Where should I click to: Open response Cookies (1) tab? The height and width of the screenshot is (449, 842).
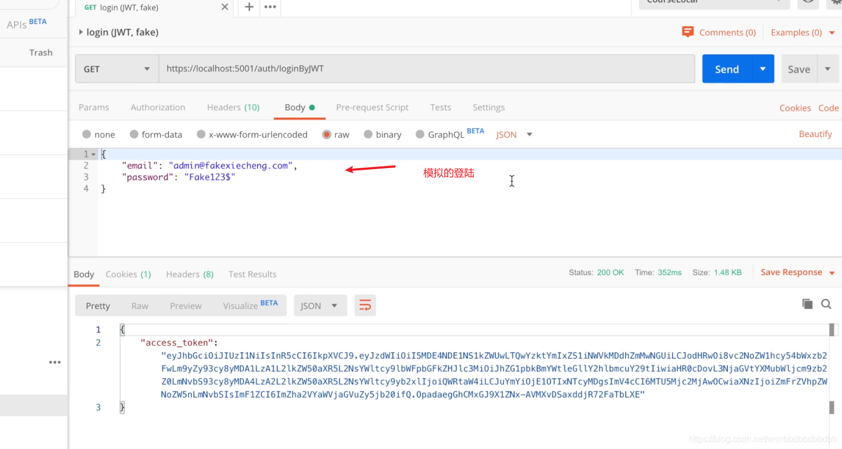(128, 274)
